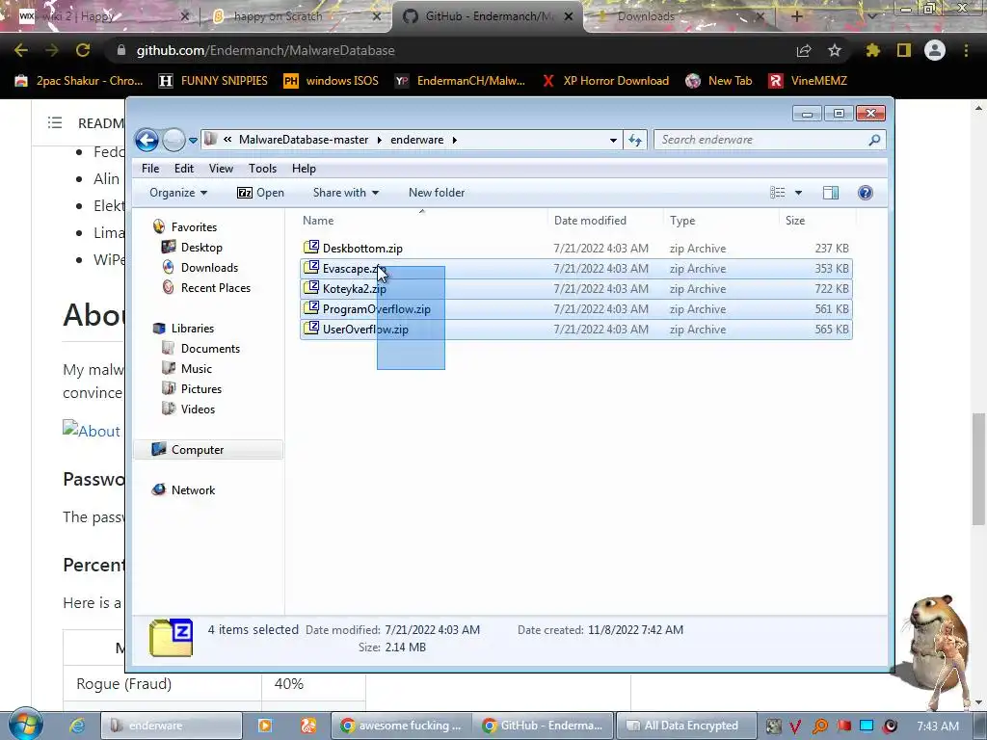This screenshot has height=740, width=987.
Task: Click the Evascape.zip archive icon
Action: tap(311, 268)
